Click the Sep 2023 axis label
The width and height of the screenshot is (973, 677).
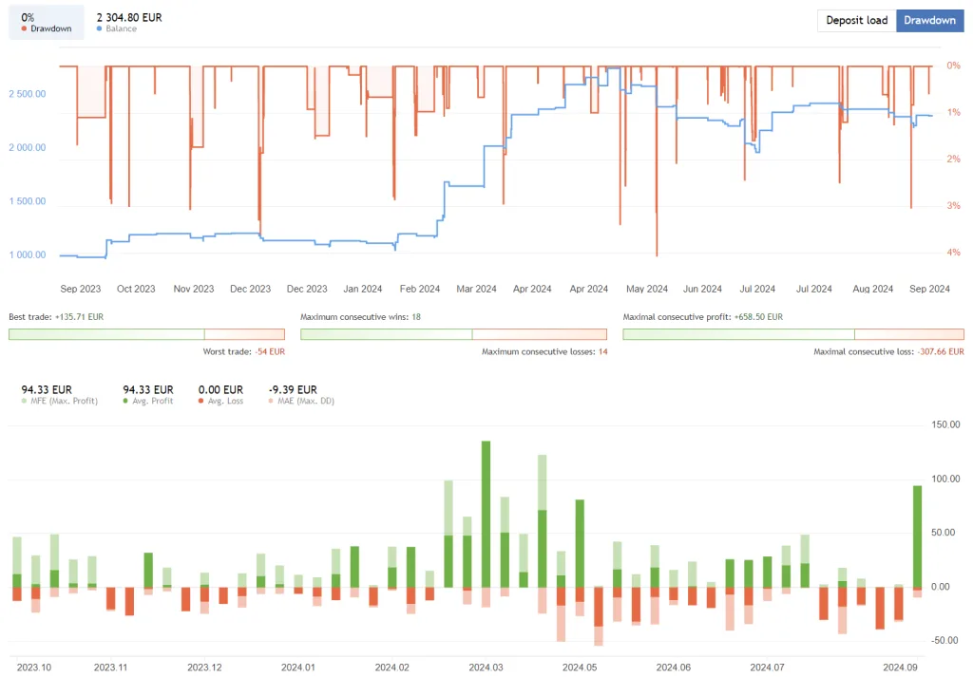[x=81, y=289]
